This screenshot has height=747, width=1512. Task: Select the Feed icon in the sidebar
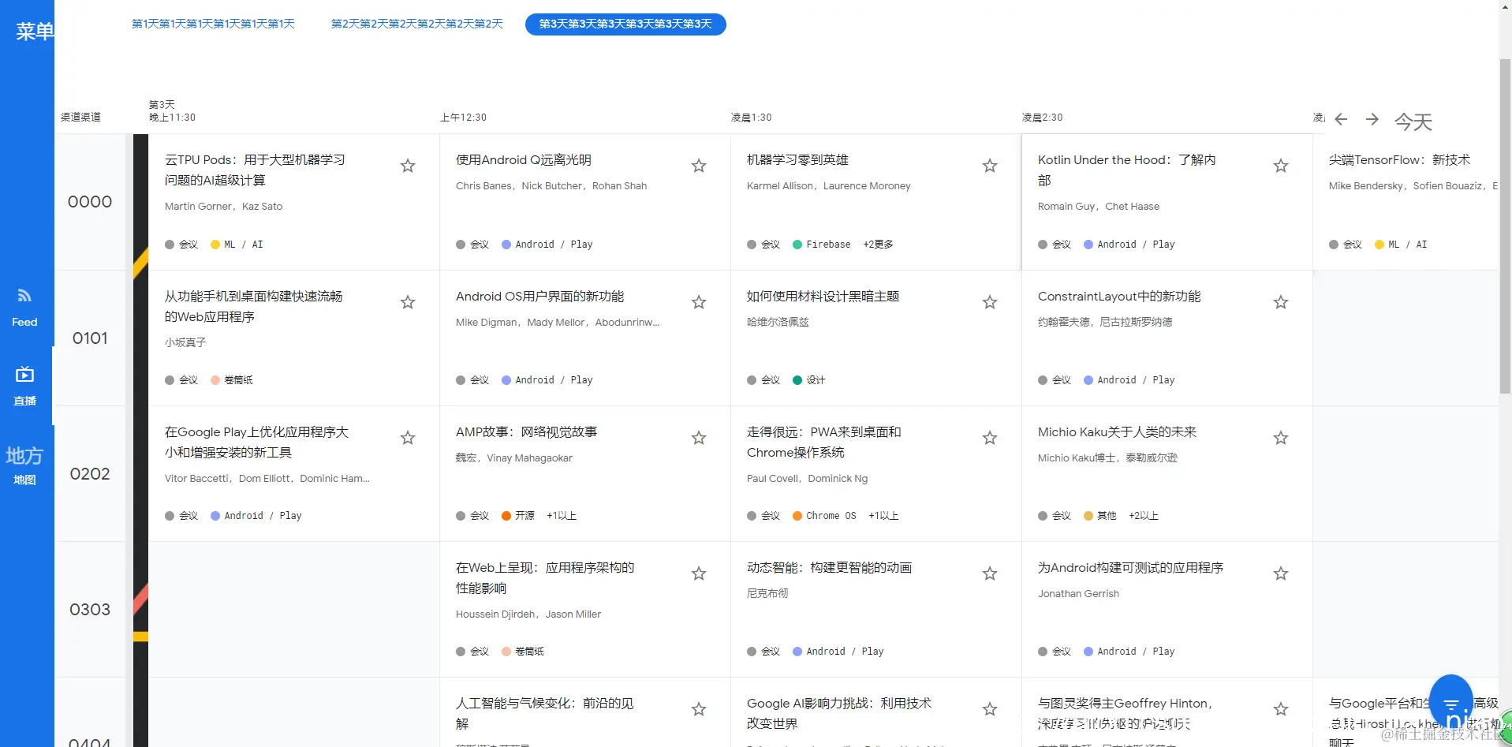pyautogui.click(x=24, y=307)
